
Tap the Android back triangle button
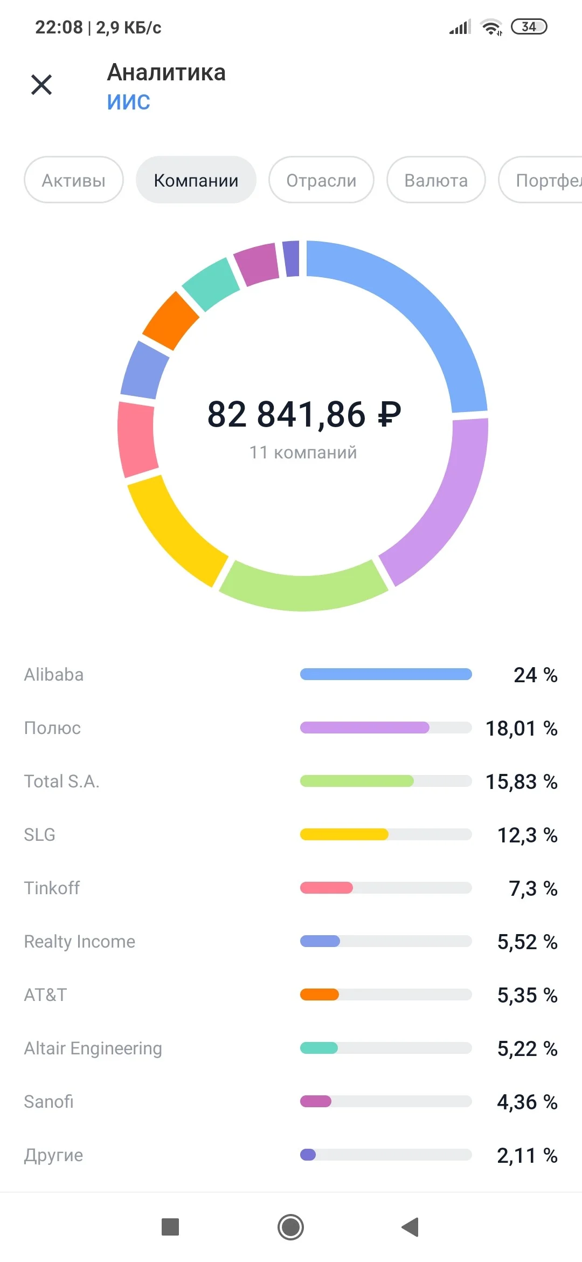click(411, 1227)
